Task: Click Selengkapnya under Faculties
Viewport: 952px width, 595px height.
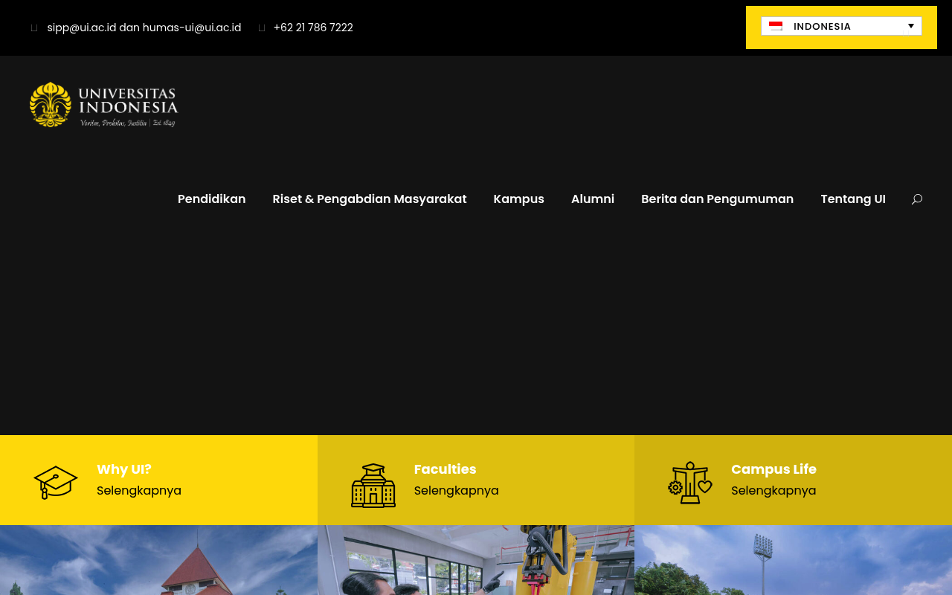Action: pyautogui.click(x=457, y=491)
